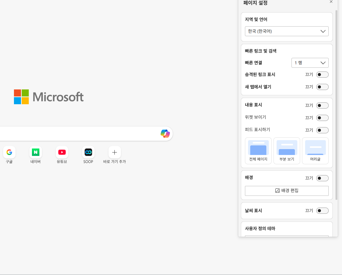Viewport: 342px width, 275px height.
Task: Click the Microsoft logo
Action: coord(49,97)
